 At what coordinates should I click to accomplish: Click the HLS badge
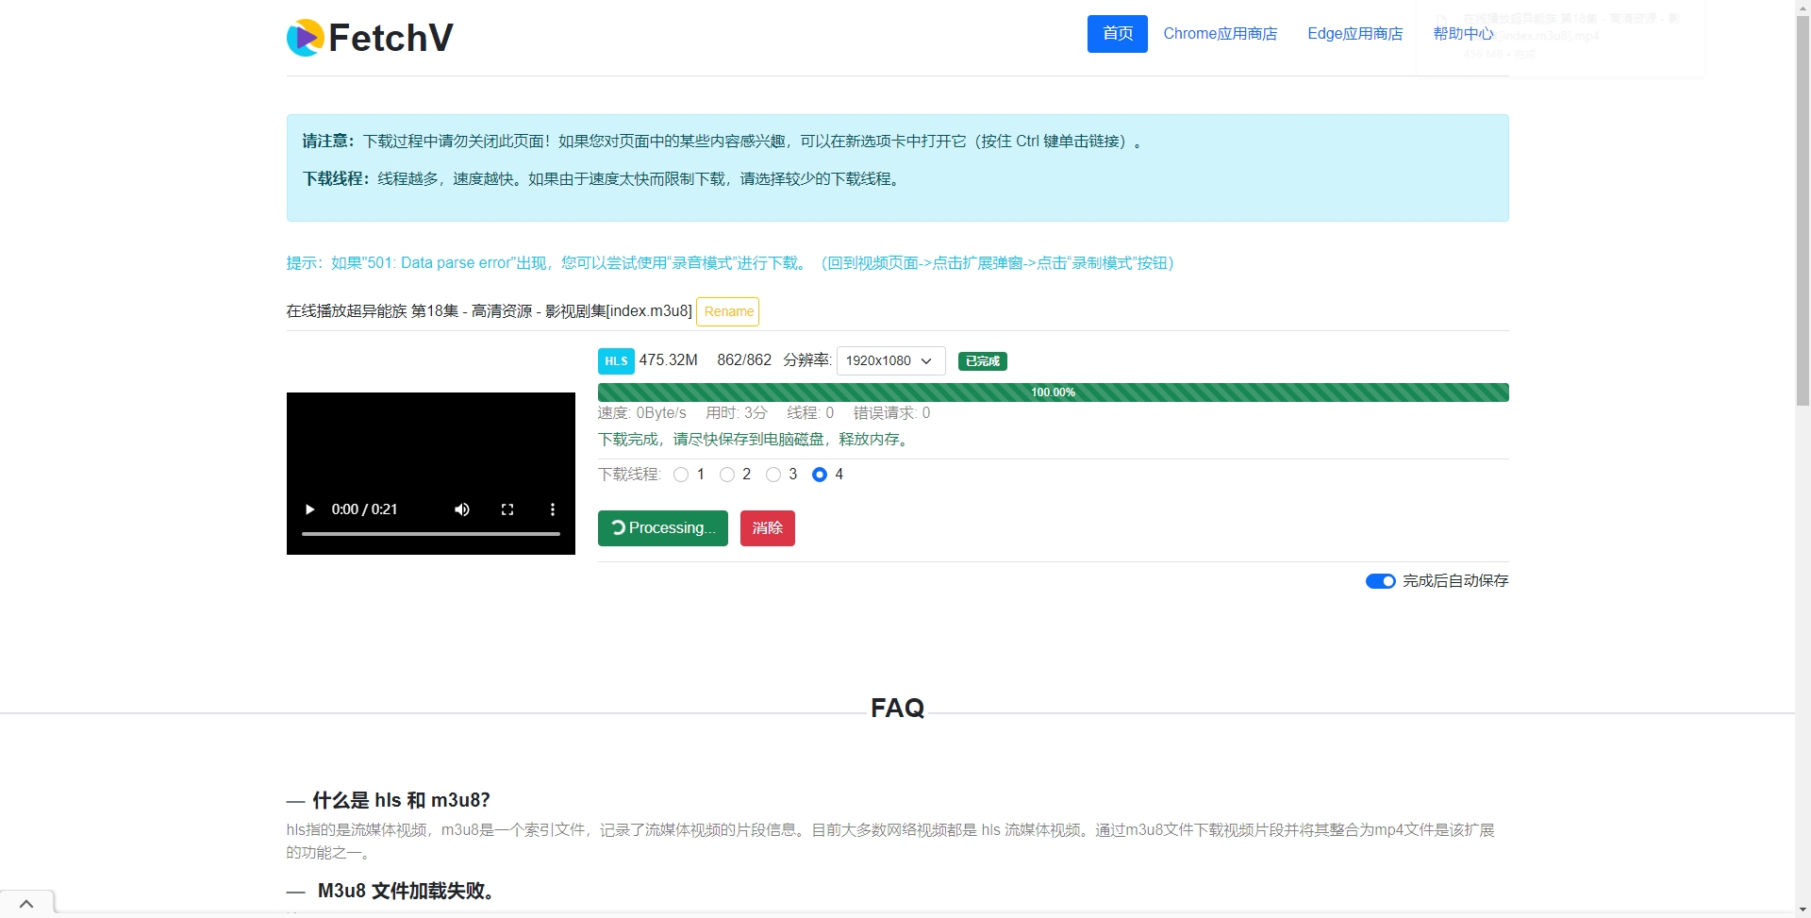pos(616,361)
